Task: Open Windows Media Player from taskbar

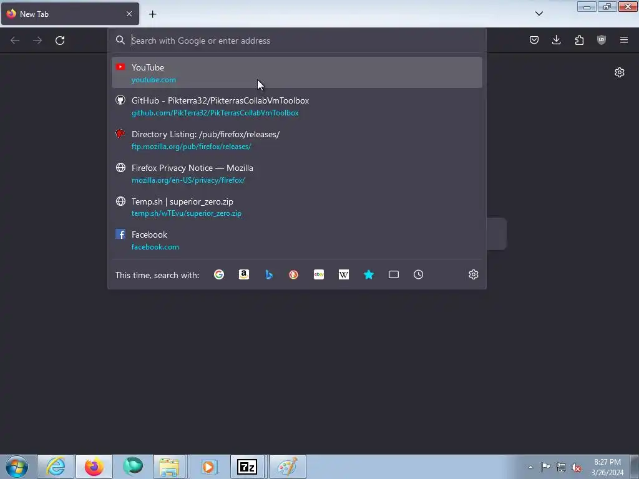Action: (208, 467)
